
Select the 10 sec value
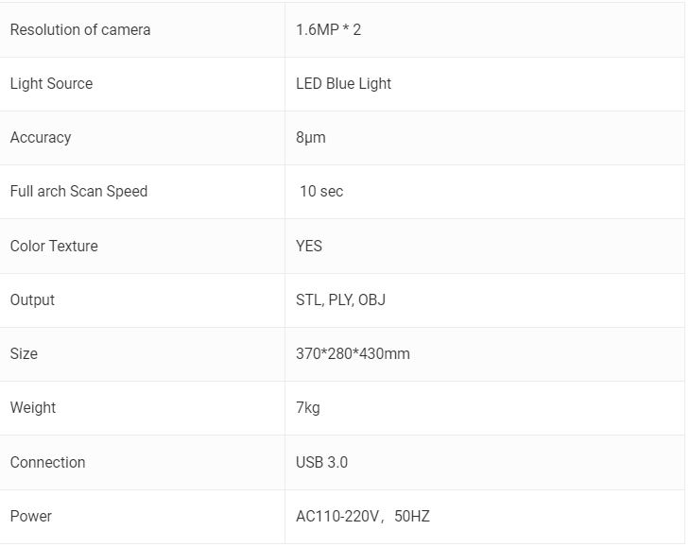pyautogui.click(x=321, y=192)
